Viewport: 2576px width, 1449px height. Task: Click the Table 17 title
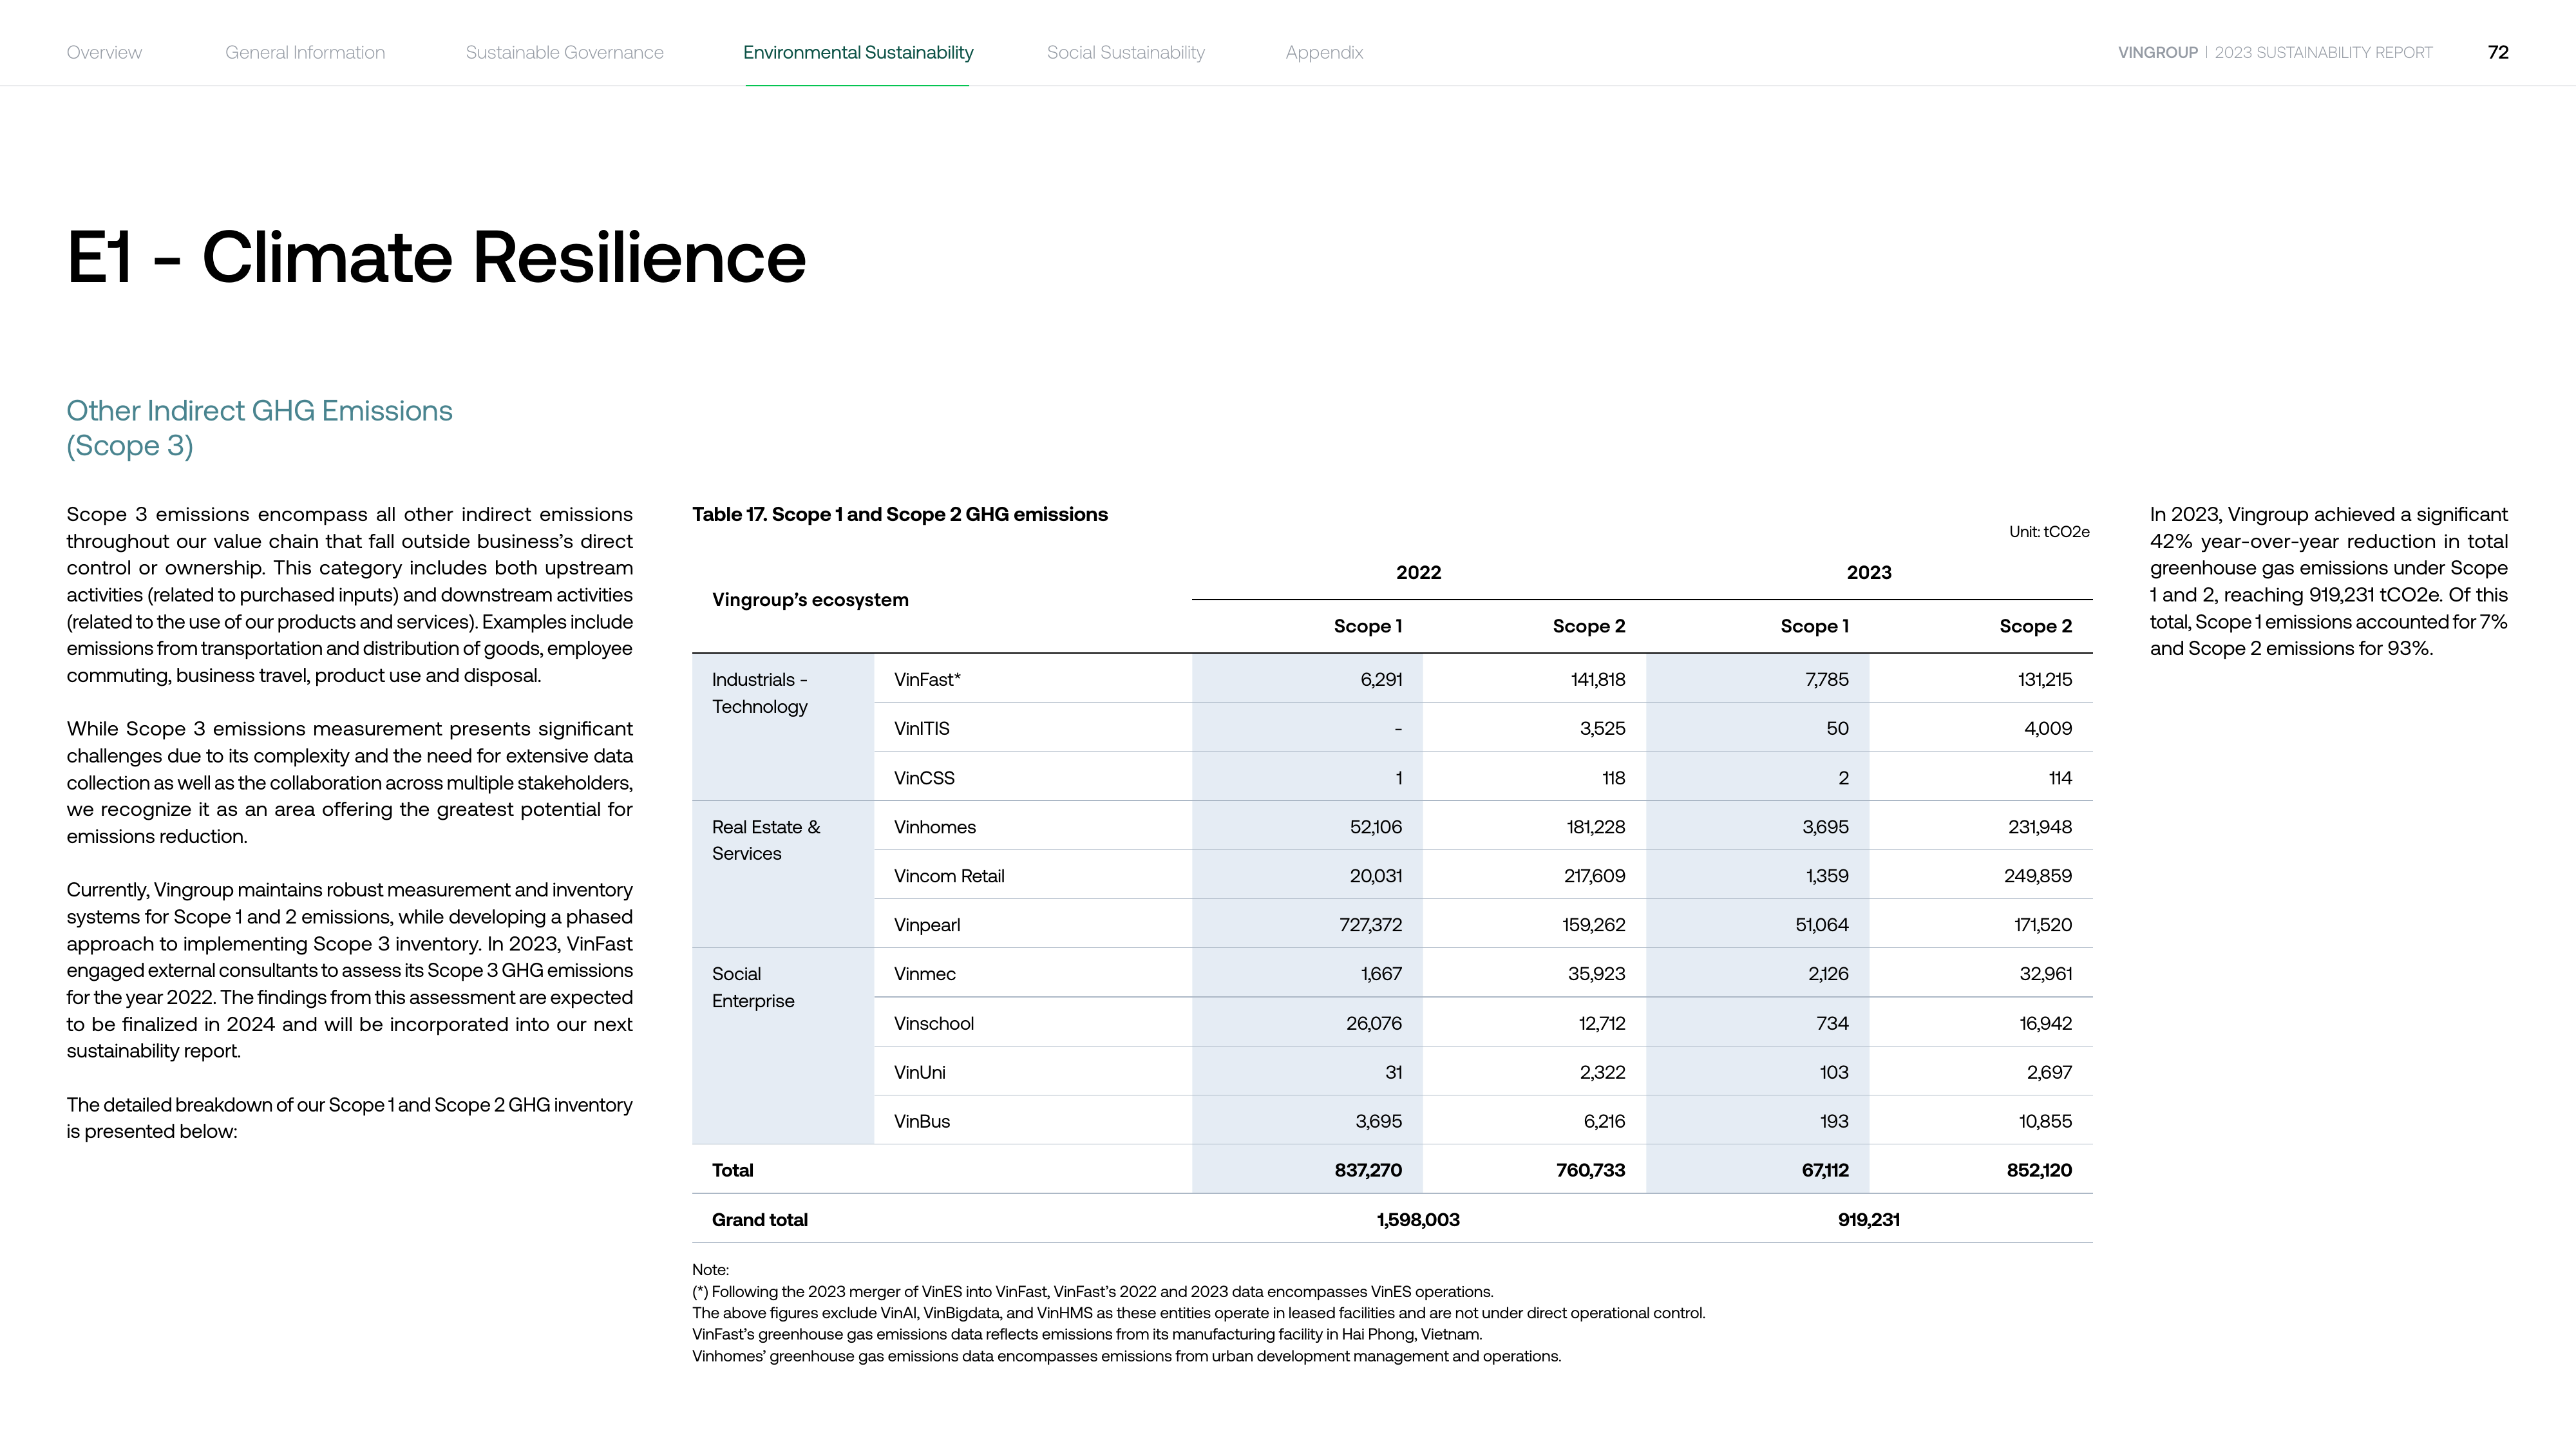tap(900, 514)
